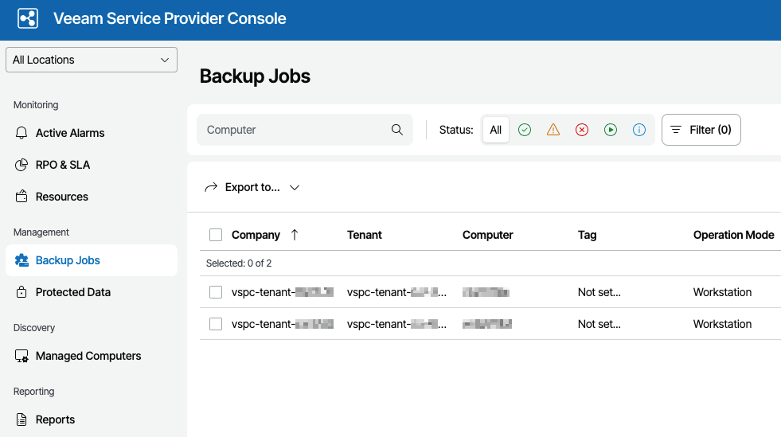This screenshot has width=781, height=437.
Task: Click the Protected Data lock icon
Action: tap(21, 292)
